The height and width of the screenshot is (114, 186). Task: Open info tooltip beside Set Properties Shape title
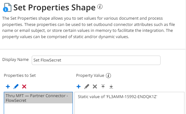click(100, 7)
